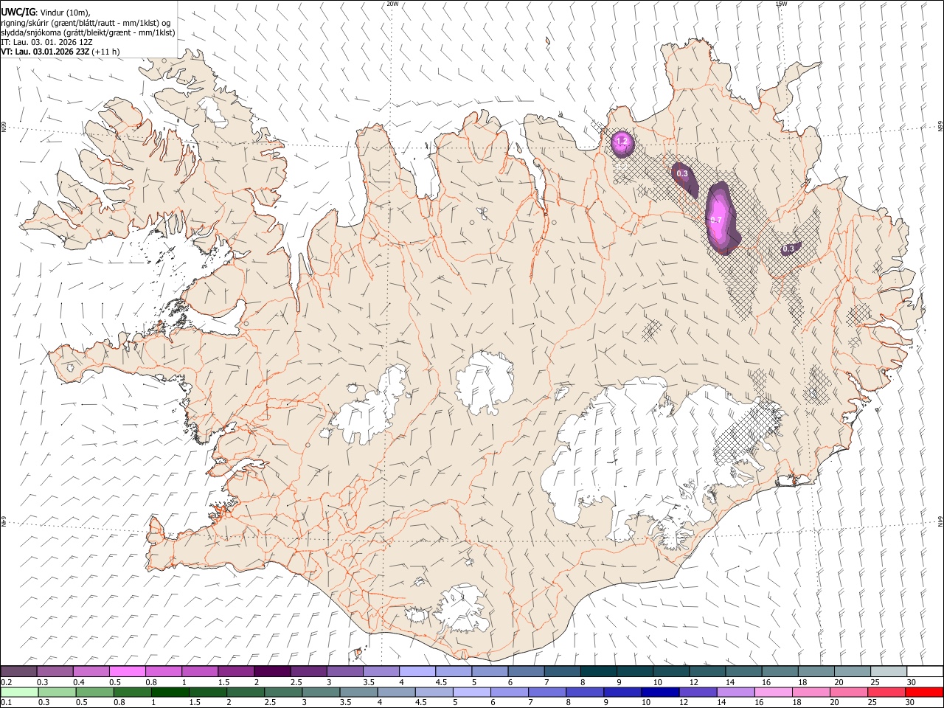Click the large pink snowfall blob labeled 0.7

(x=721, y=218)
